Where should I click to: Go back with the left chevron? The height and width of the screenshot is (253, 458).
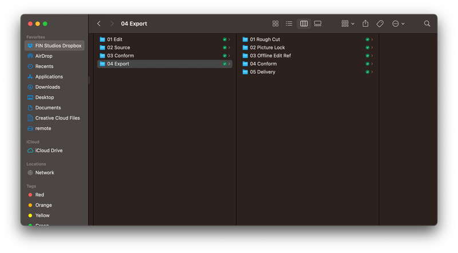(99, 23)
